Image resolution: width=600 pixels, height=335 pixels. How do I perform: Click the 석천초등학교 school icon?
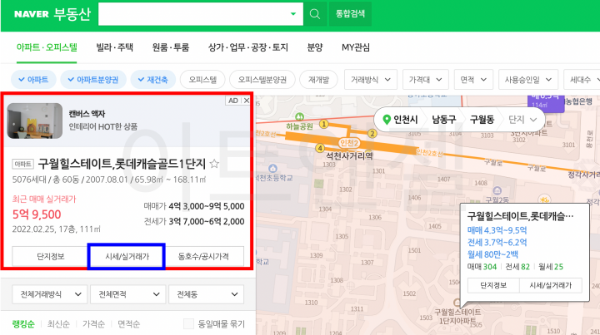(272, 168)
